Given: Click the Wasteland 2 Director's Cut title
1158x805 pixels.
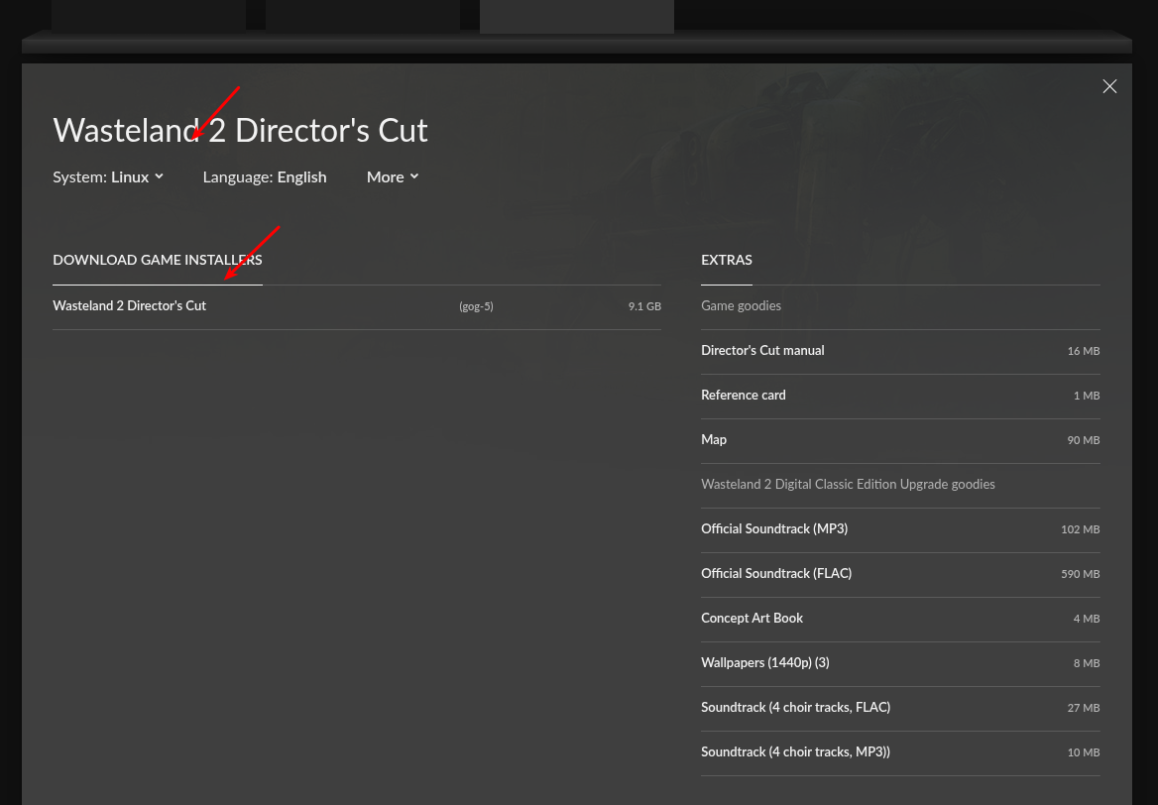Looking at the screenshot, I should pyautogui.click(x=240, y=131).
